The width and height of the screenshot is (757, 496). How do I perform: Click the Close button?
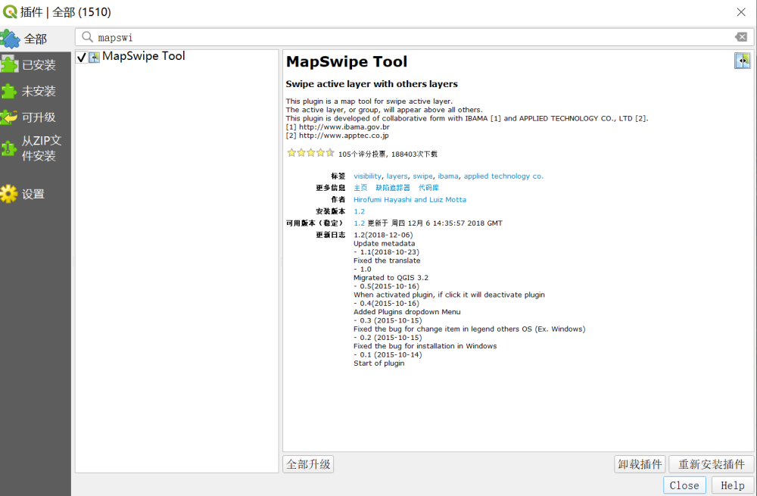684,485
